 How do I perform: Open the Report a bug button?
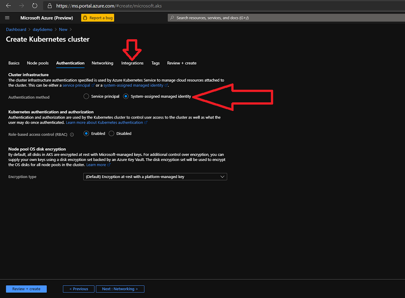pos(98,18)
